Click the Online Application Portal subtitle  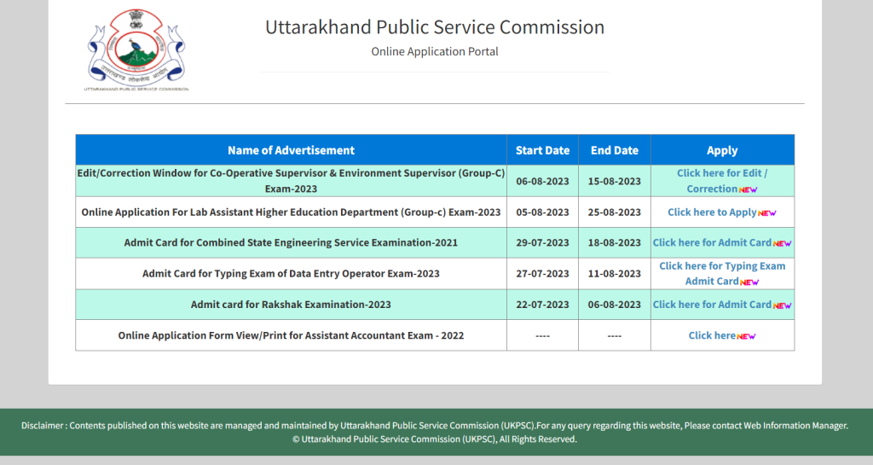(434, 51)
